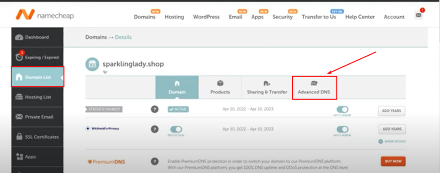Expand Show Details for privacy
440x173 pixels.
[392, 141]
